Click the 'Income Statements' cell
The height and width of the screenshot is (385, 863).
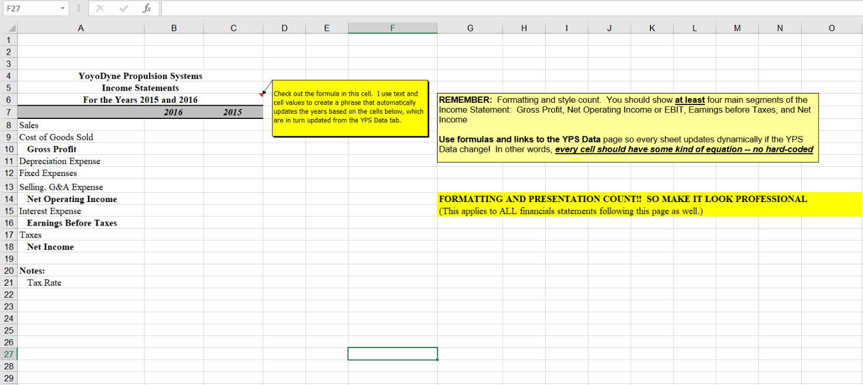point(140,88)
